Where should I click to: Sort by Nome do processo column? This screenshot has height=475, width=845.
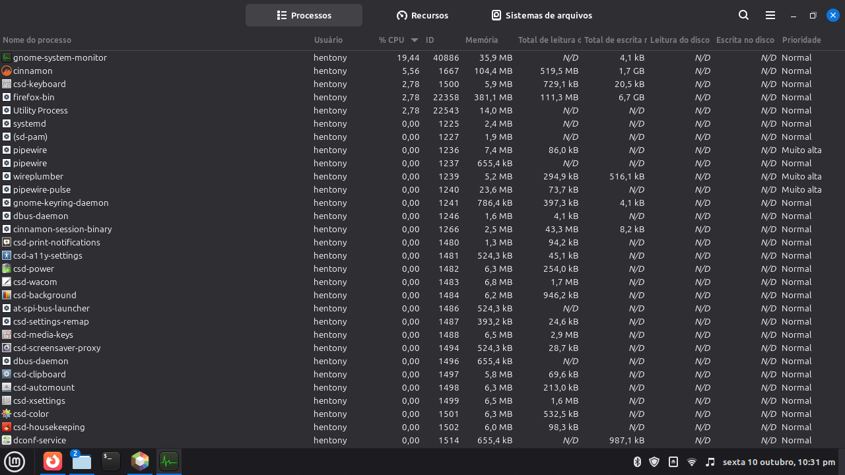tap(37, 40)
